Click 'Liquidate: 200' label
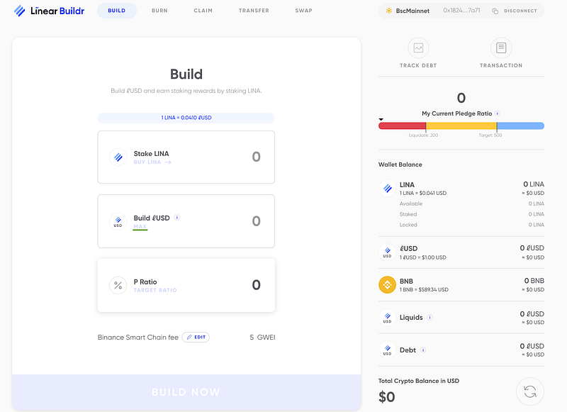 point(423,135)
